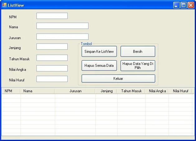Image resolution: width=196 pixels, height=141 pixels.
Task: Select the Jurusan text field
Action: click(63, 37)
